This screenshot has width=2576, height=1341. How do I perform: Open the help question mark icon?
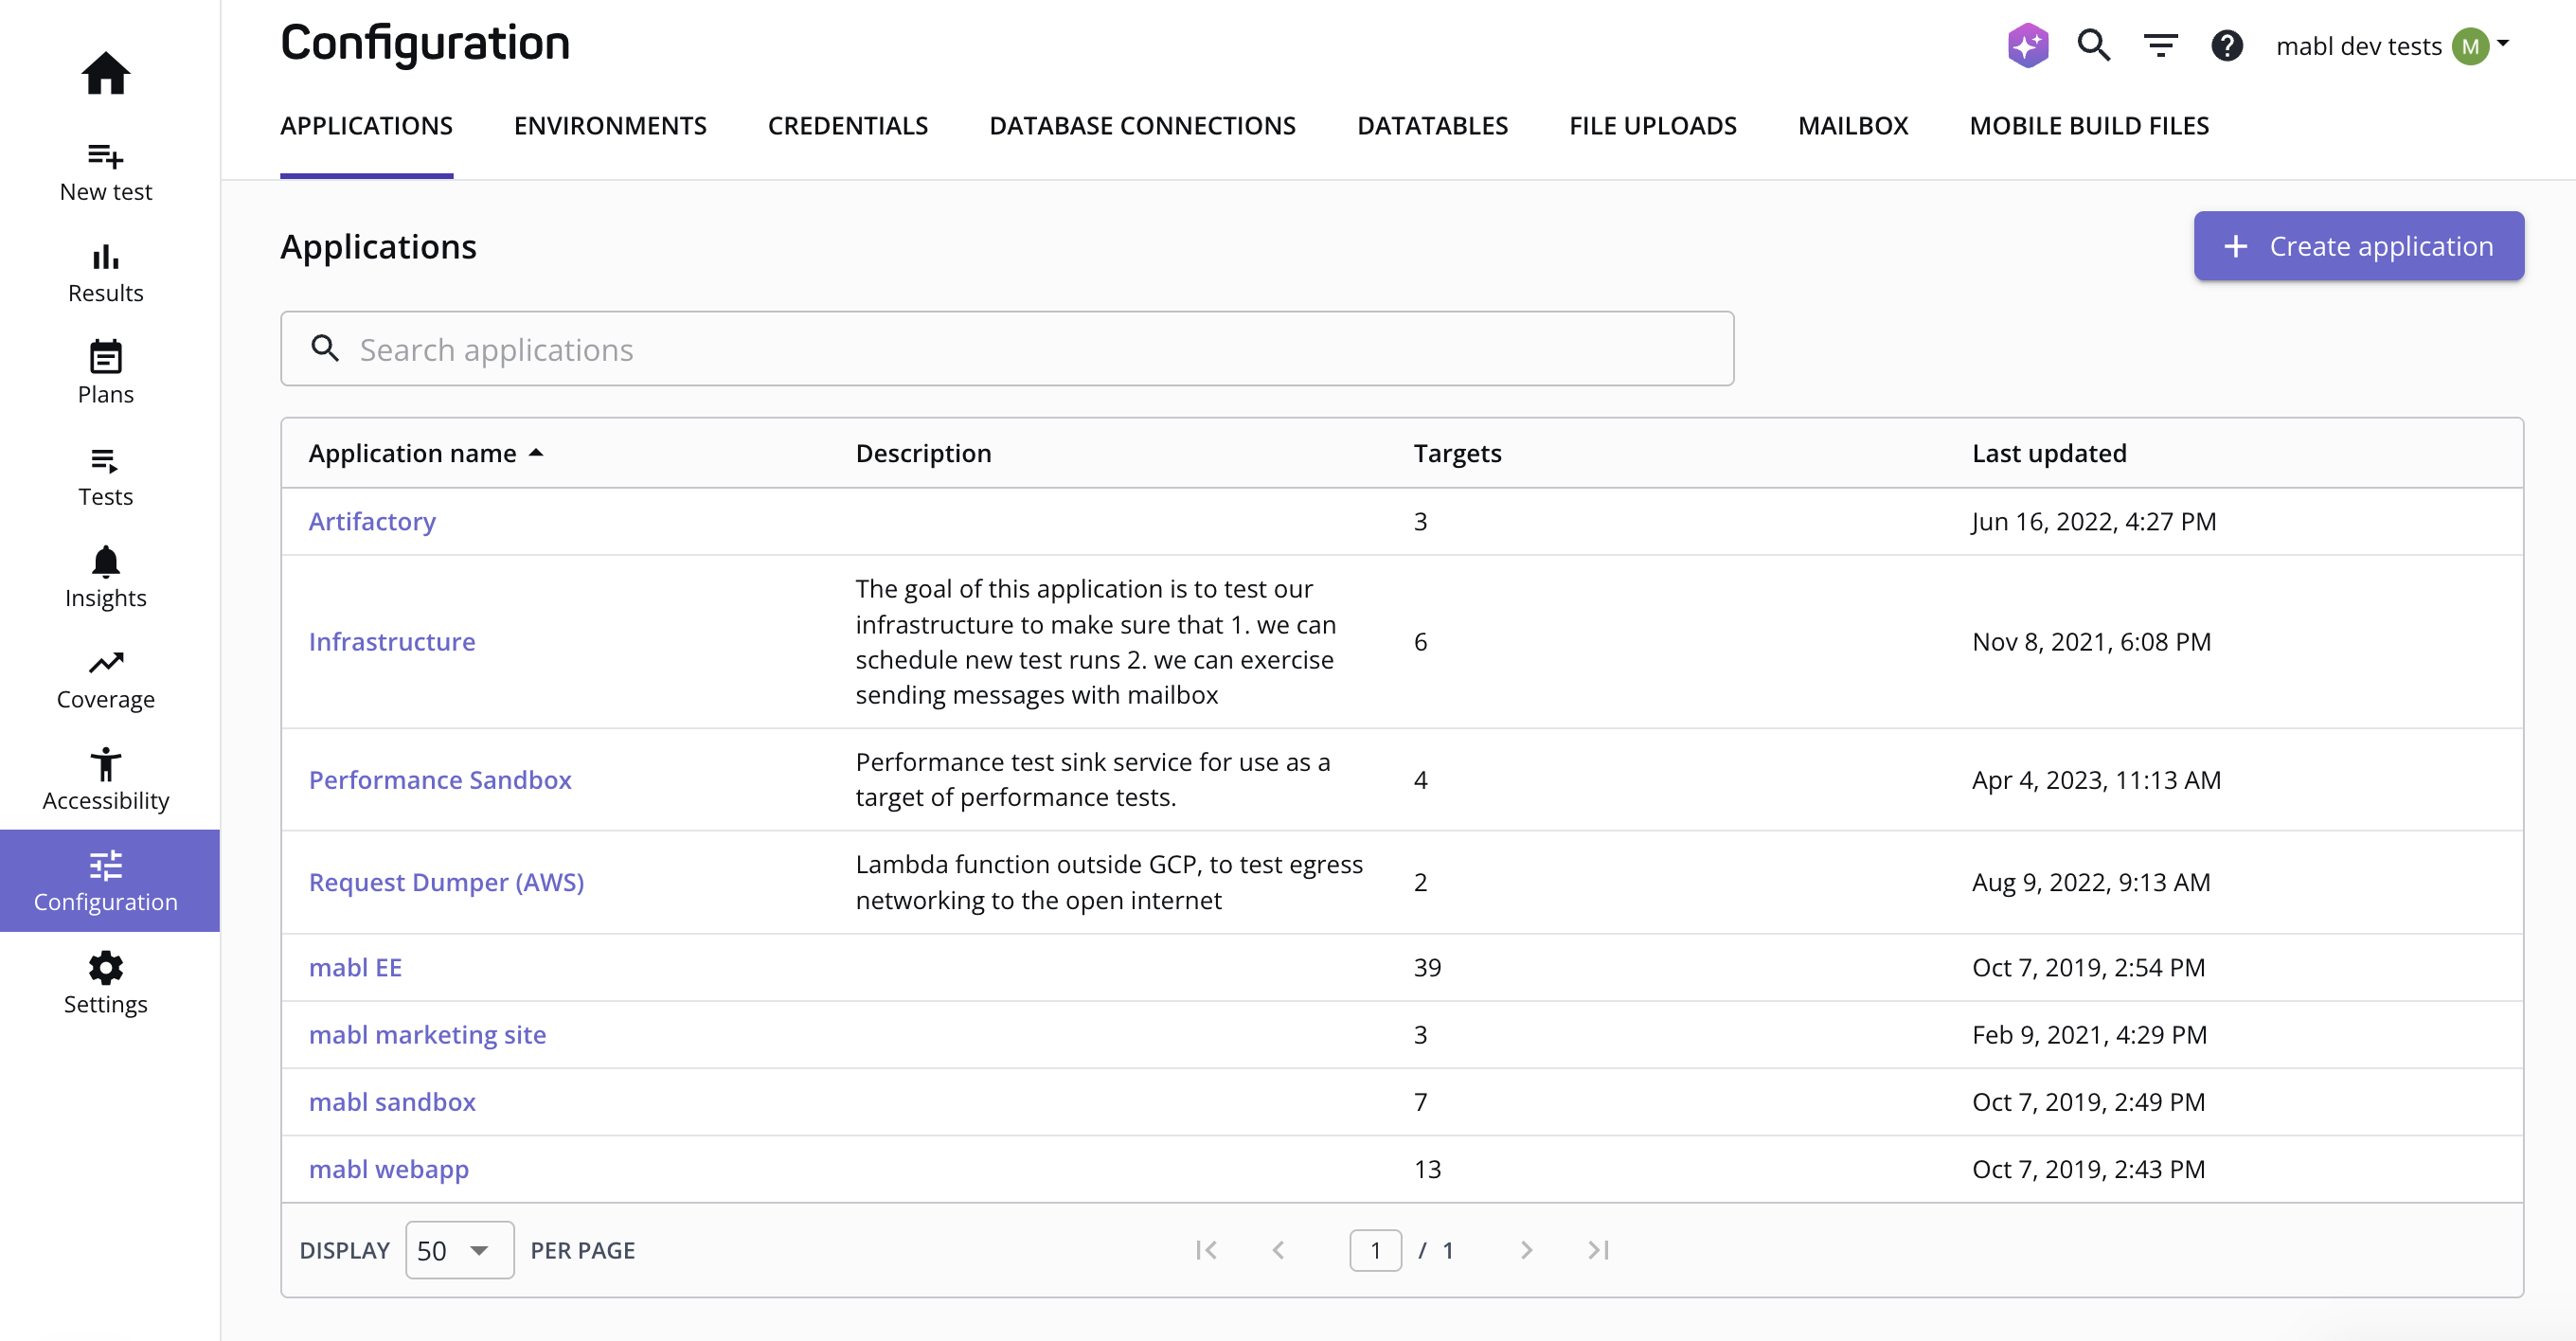(2227, 45)
